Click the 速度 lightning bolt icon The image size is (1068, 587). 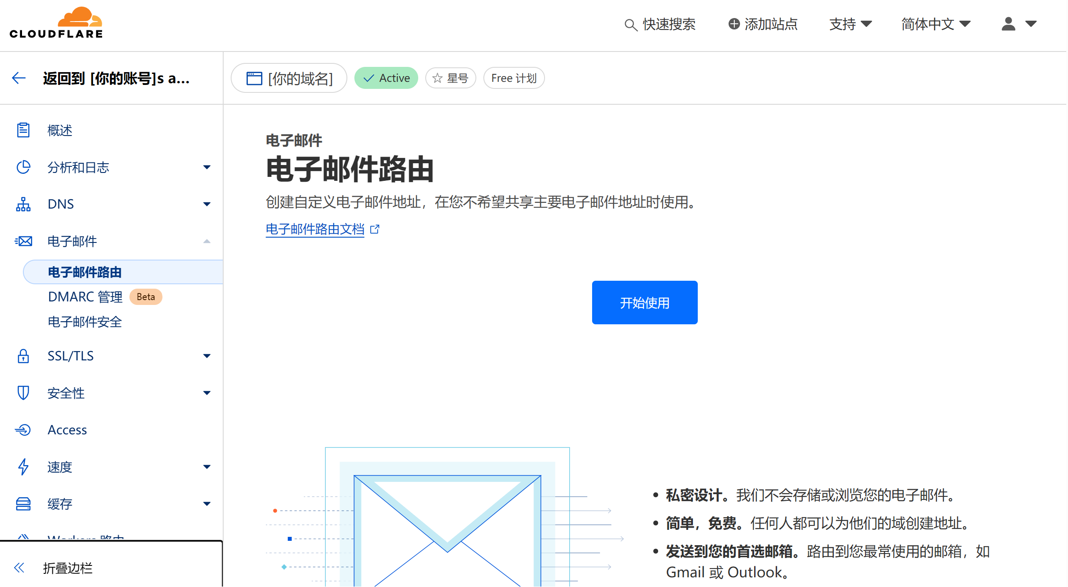23,467
